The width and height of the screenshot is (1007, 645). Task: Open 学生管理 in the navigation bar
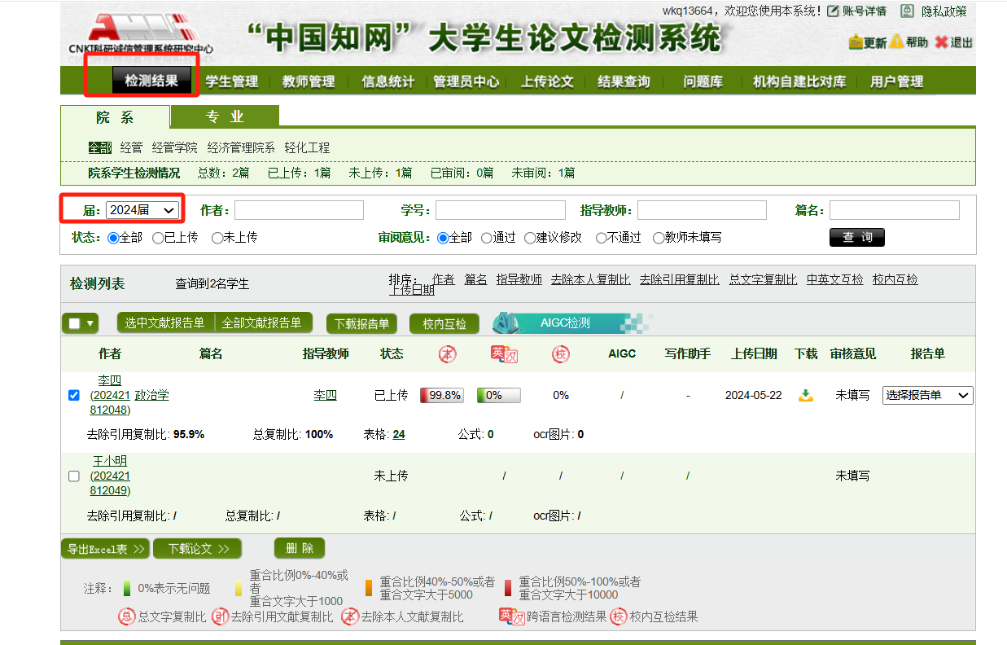231,81
